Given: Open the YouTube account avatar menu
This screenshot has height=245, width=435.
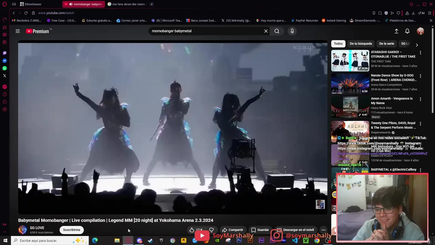Looking at the screenshot, I should 420,31.
